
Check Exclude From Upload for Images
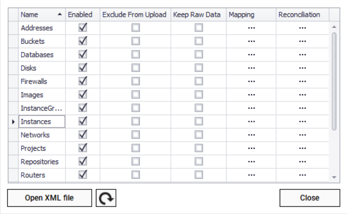point(135,95)
